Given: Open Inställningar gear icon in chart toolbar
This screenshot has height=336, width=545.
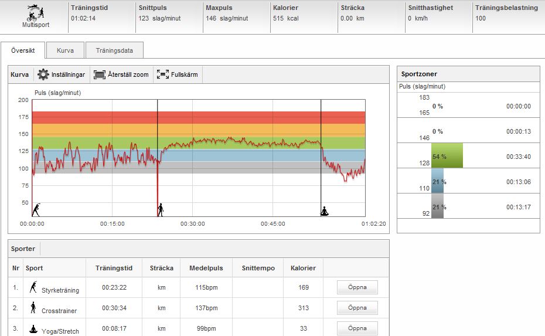Looking at the screenshot, I should [43, 75].
